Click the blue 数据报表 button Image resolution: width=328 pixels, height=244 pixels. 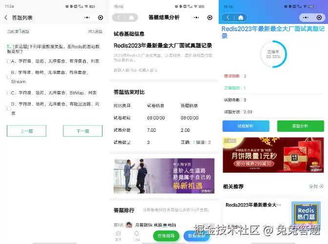pyautogui.click(x=196, y=236)
